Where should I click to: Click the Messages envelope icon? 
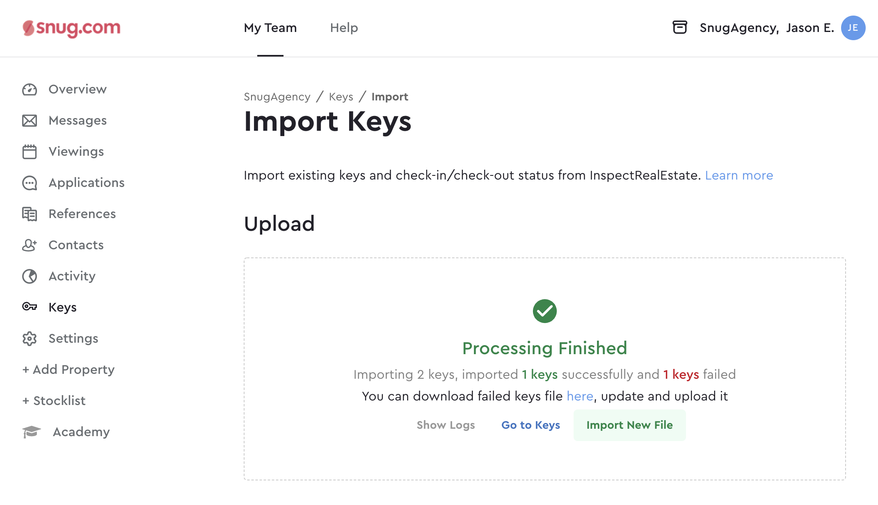pyautogui.click(x=30, y=121)
